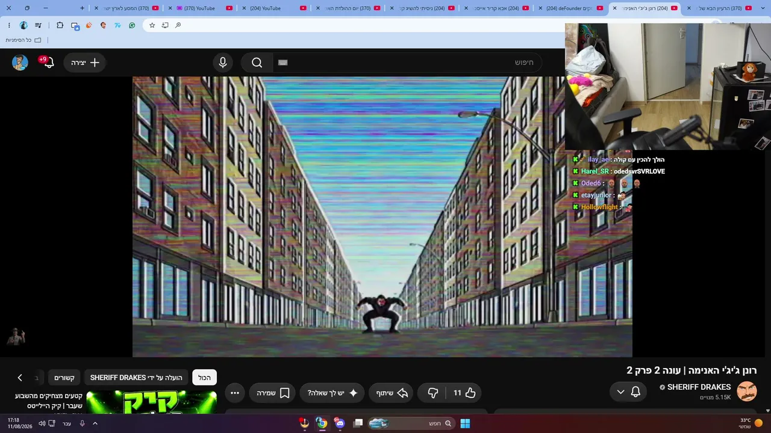771x433 pixels.
Task: Open the weather widget showing 33°C
Action: pos(749,423)
